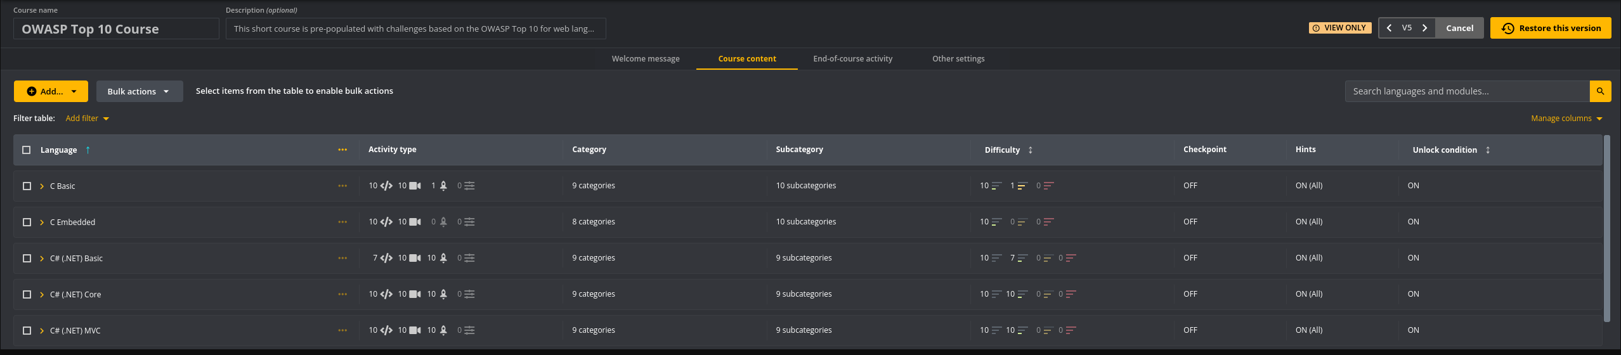The height and width of the screenshot is (355, 1621).
Task: Click '9 subcategories' in C# (.NET) Basic row
Action: click(804, 258)
